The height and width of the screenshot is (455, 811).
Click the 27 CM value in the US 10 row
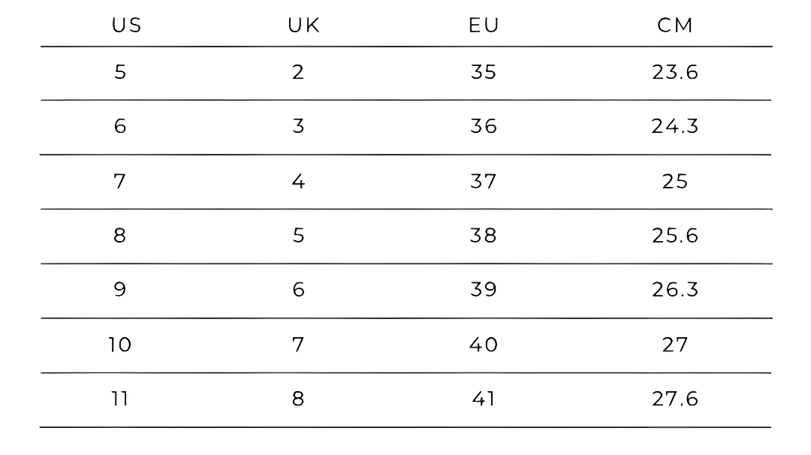[675, 345]
